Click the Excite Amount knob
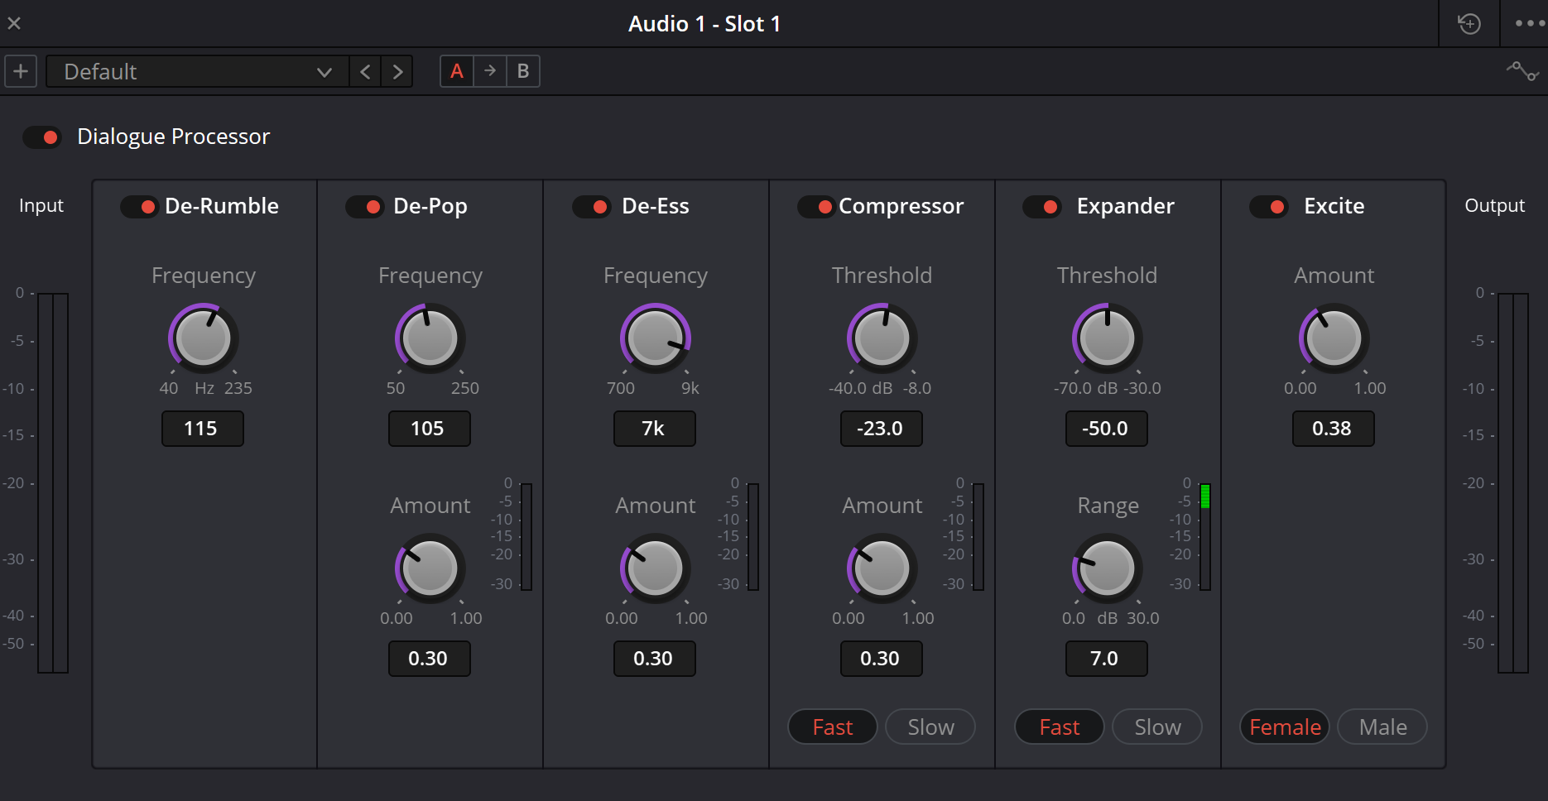This screenshot has width=1548, height=801. tap(1334, 338)
